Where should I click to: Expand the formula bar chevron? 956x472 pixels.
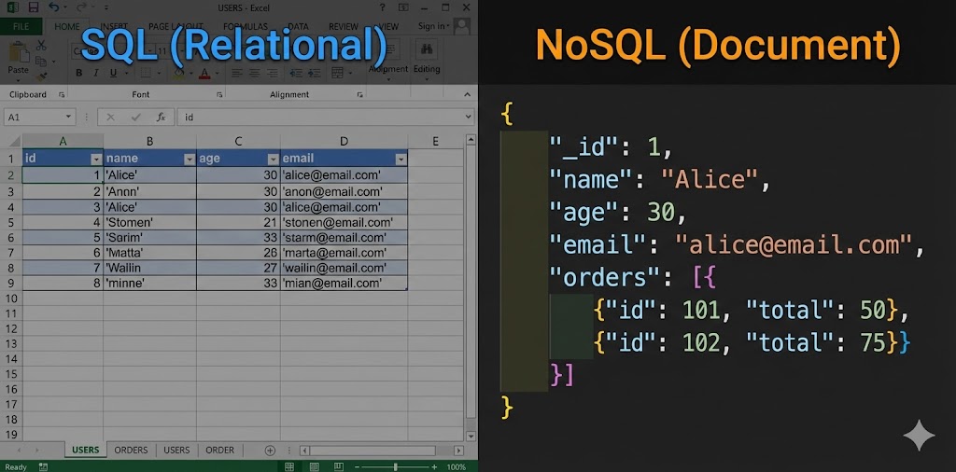tap(469, 117)
